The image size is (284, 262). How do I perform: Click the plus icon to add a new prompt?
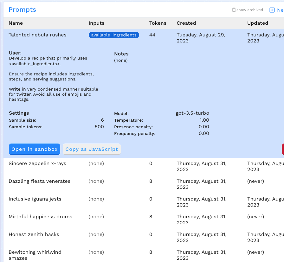(272, 10)
